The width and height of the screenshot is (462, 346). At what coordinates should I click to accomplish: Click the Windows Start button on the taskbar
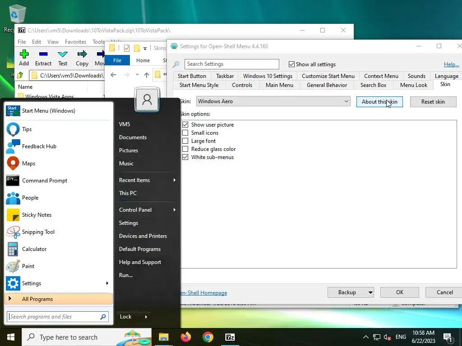click(11, 337)
